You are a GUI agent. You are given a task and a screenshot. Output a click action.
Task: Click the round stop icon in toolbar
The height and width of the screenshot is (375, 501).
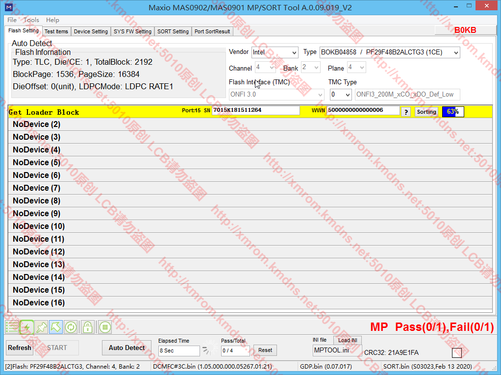pyautogui.click(x=104, y=327)
